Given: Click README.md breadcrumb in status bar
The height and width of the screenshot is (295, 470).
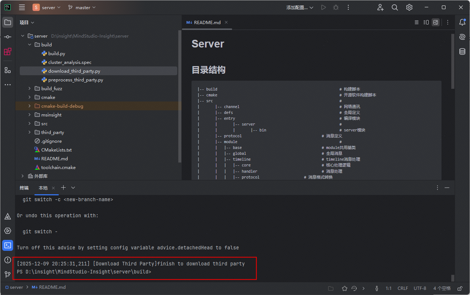Looking at the screenshot, I should tap(49, 287).
